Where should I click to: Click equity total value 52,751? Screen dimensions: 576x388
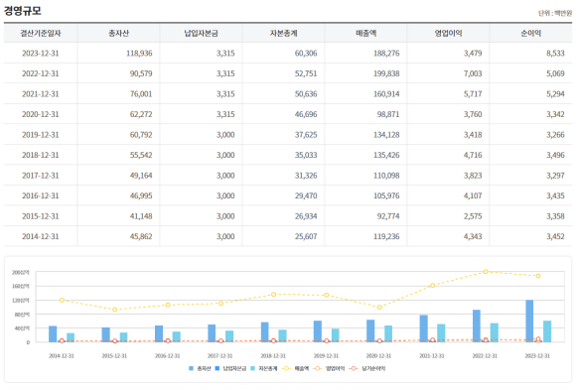(x=306, y=73)
